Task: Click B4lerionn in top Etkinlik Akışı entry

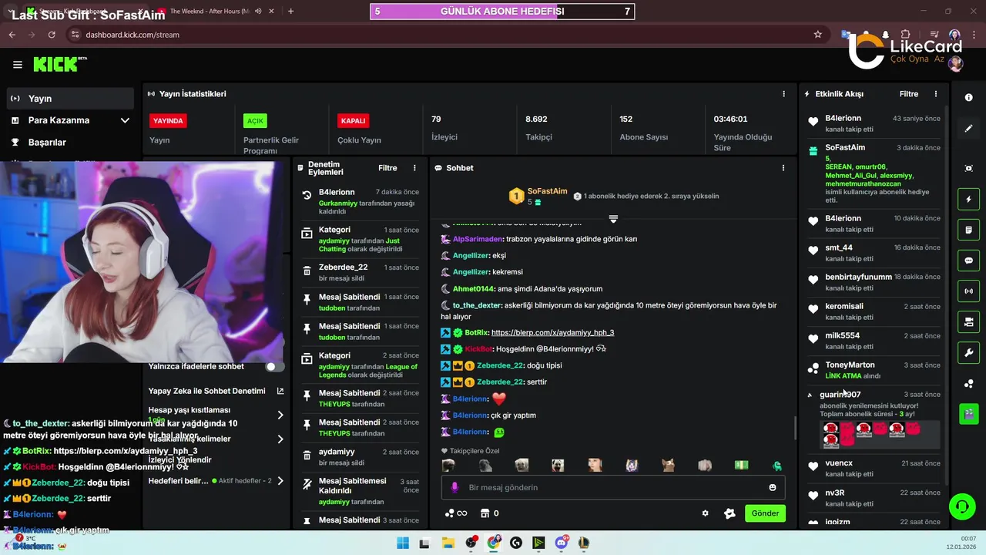Action: click(843, 118)
